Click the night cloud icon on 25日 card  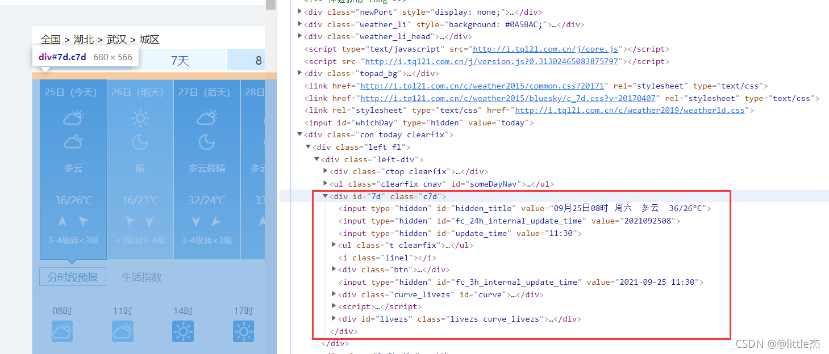click(x=73, y=141)
